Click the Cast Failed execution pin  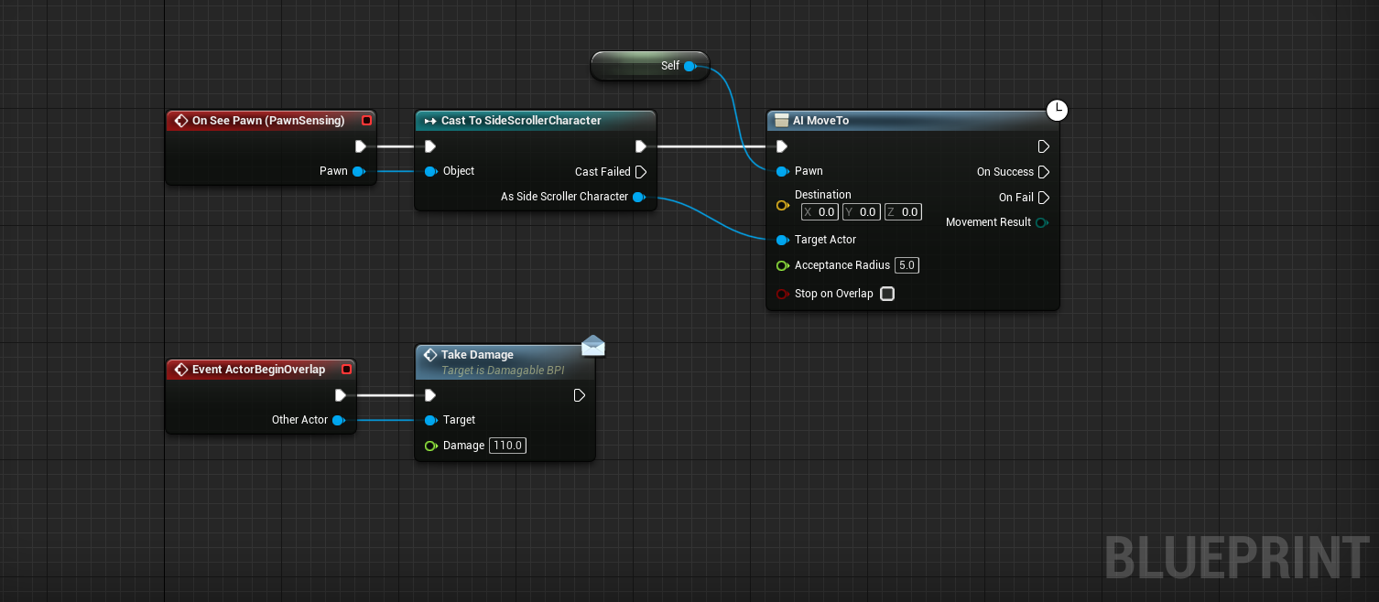641,172
